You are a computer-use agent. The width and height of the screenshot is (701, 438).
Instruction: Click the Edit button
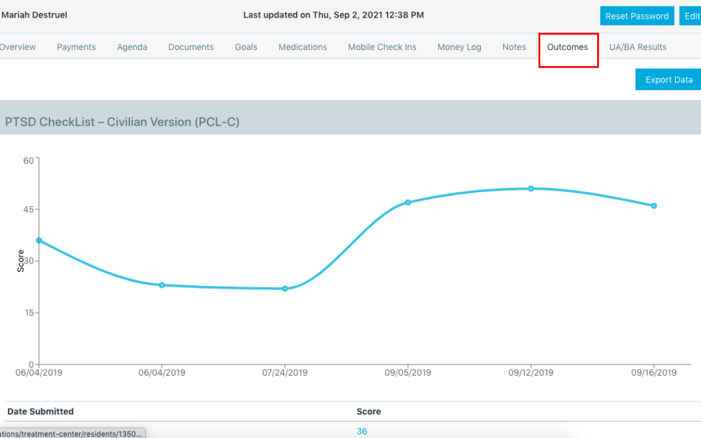click(x=692, y=16)
